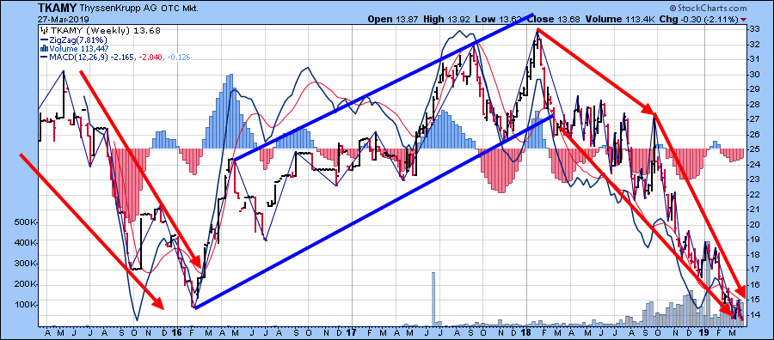Click the 22 price axis label
This screenshot has height=340, width=774.
coord(755,195)
